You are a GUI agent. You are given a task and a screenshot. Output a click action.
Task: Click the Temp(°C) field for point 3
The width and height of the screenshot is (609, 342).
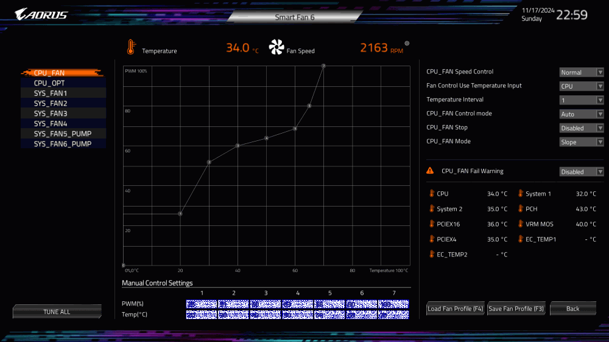tap(266, 315)
